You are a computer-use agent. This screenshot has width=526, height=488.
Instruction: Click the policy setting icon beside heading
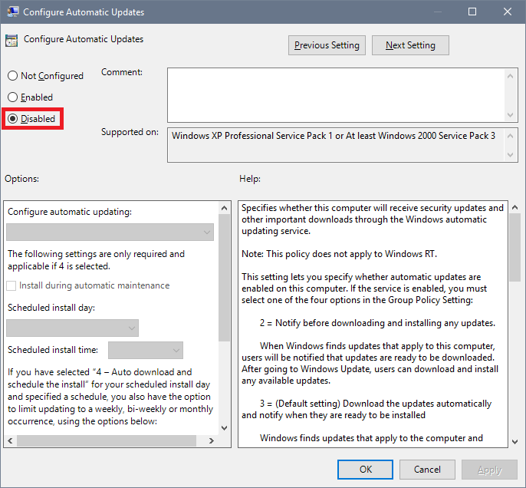tap(12, 41)
